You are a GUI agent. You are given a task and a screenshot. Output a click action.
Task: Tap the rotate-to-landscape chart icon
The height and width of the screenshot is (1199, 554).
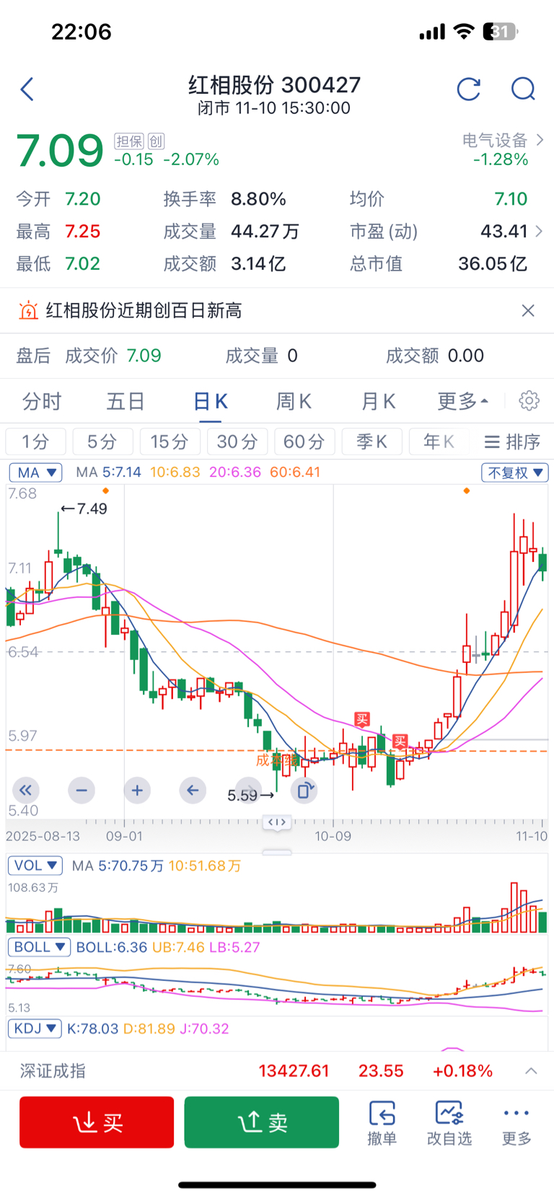tap(304, 791)
